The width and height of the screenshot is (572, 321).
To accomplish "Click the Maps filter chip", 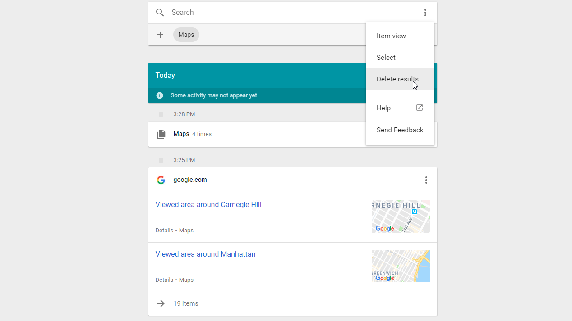I will click(x=186, y=34).
